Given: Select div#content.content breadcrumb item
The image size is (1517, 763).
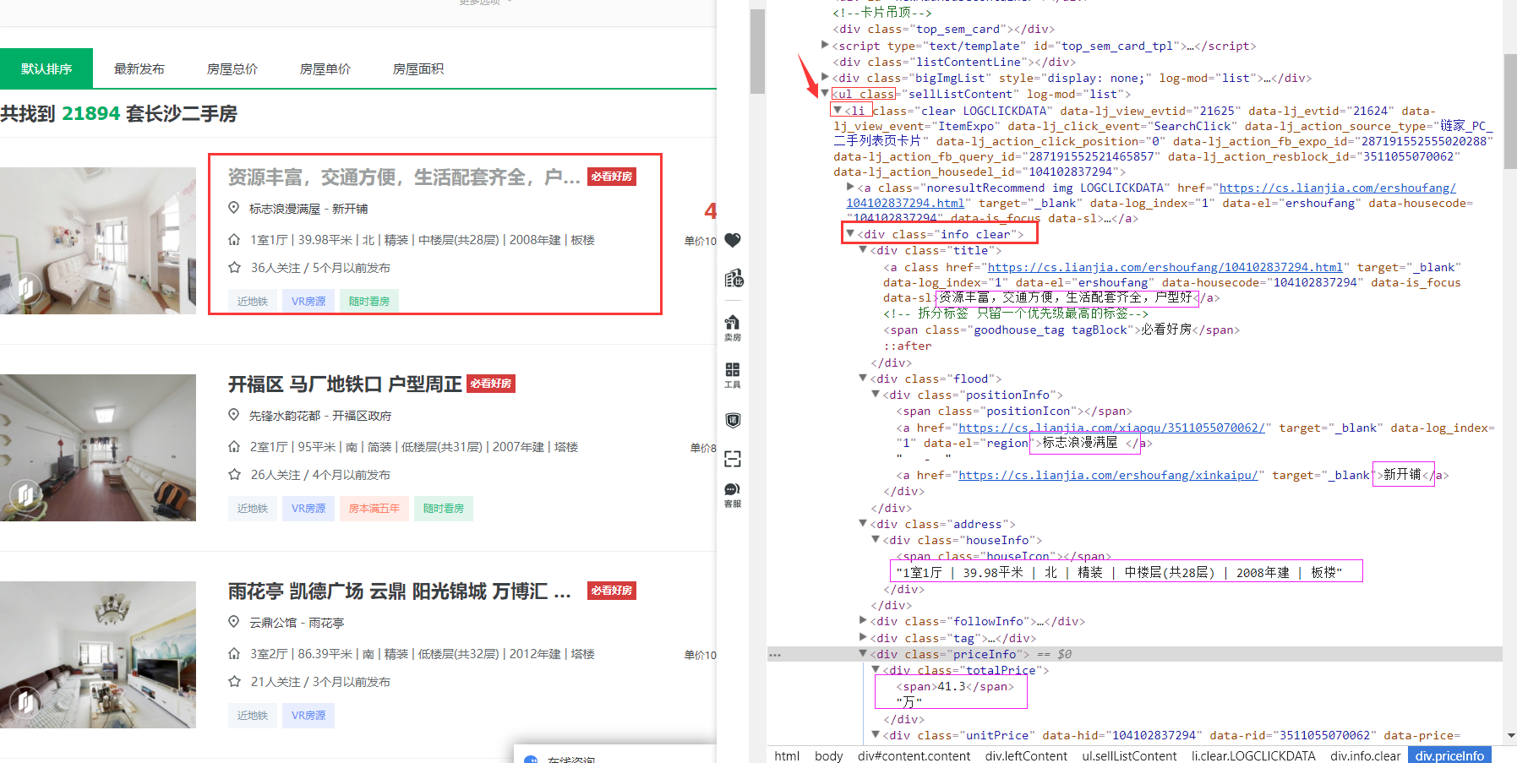Looking at the screenshot, I should 914,755.
